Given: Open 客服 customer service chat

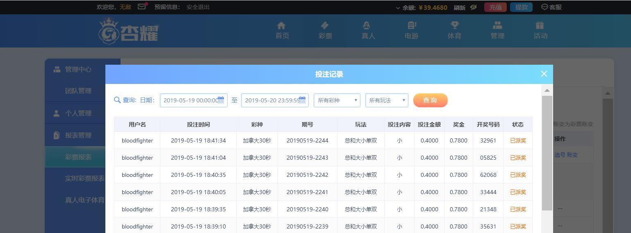Looking at the screenshot, I should pyautogui.click(x=551, y=7).
